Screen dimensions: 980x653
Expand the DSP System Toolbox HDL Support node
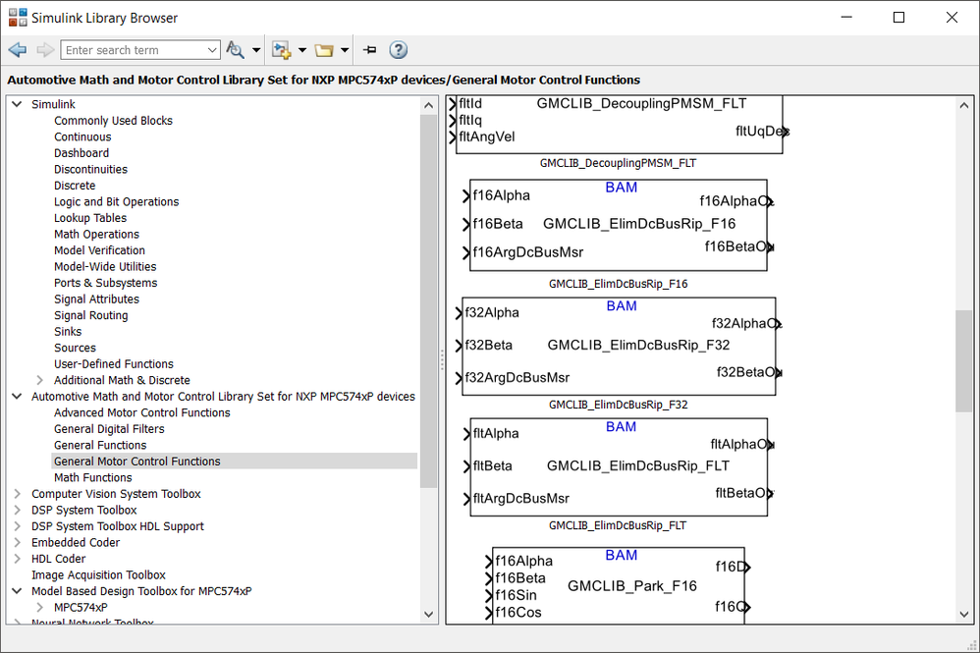click(x=17, y=526)
